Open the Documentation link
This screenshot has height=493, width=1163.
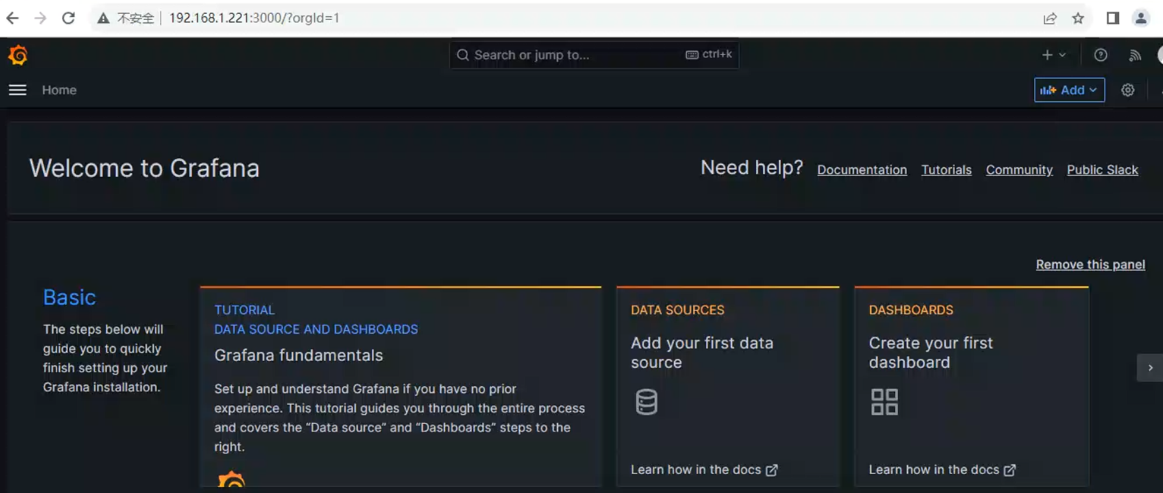pos(862,170)
